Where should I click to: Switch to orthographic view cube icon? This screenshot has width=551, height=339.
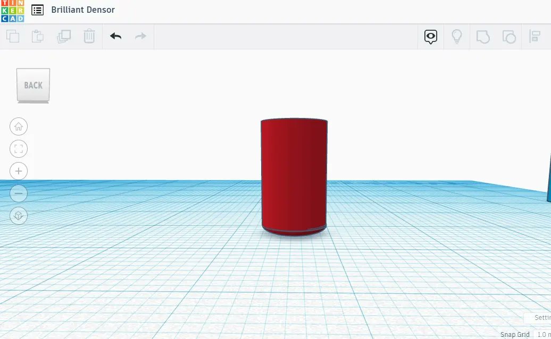tap(19, 216)
